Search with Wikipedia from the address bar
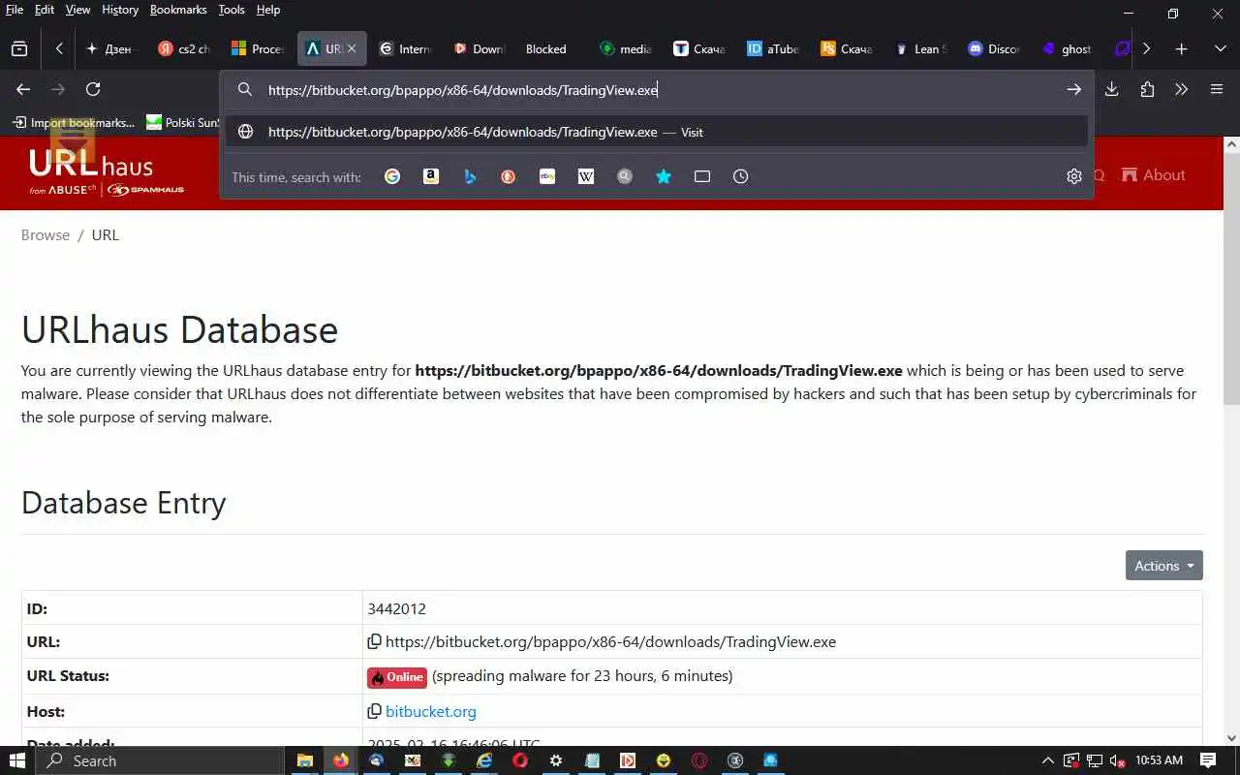The image size is (1240, 775). coord(586,176)
